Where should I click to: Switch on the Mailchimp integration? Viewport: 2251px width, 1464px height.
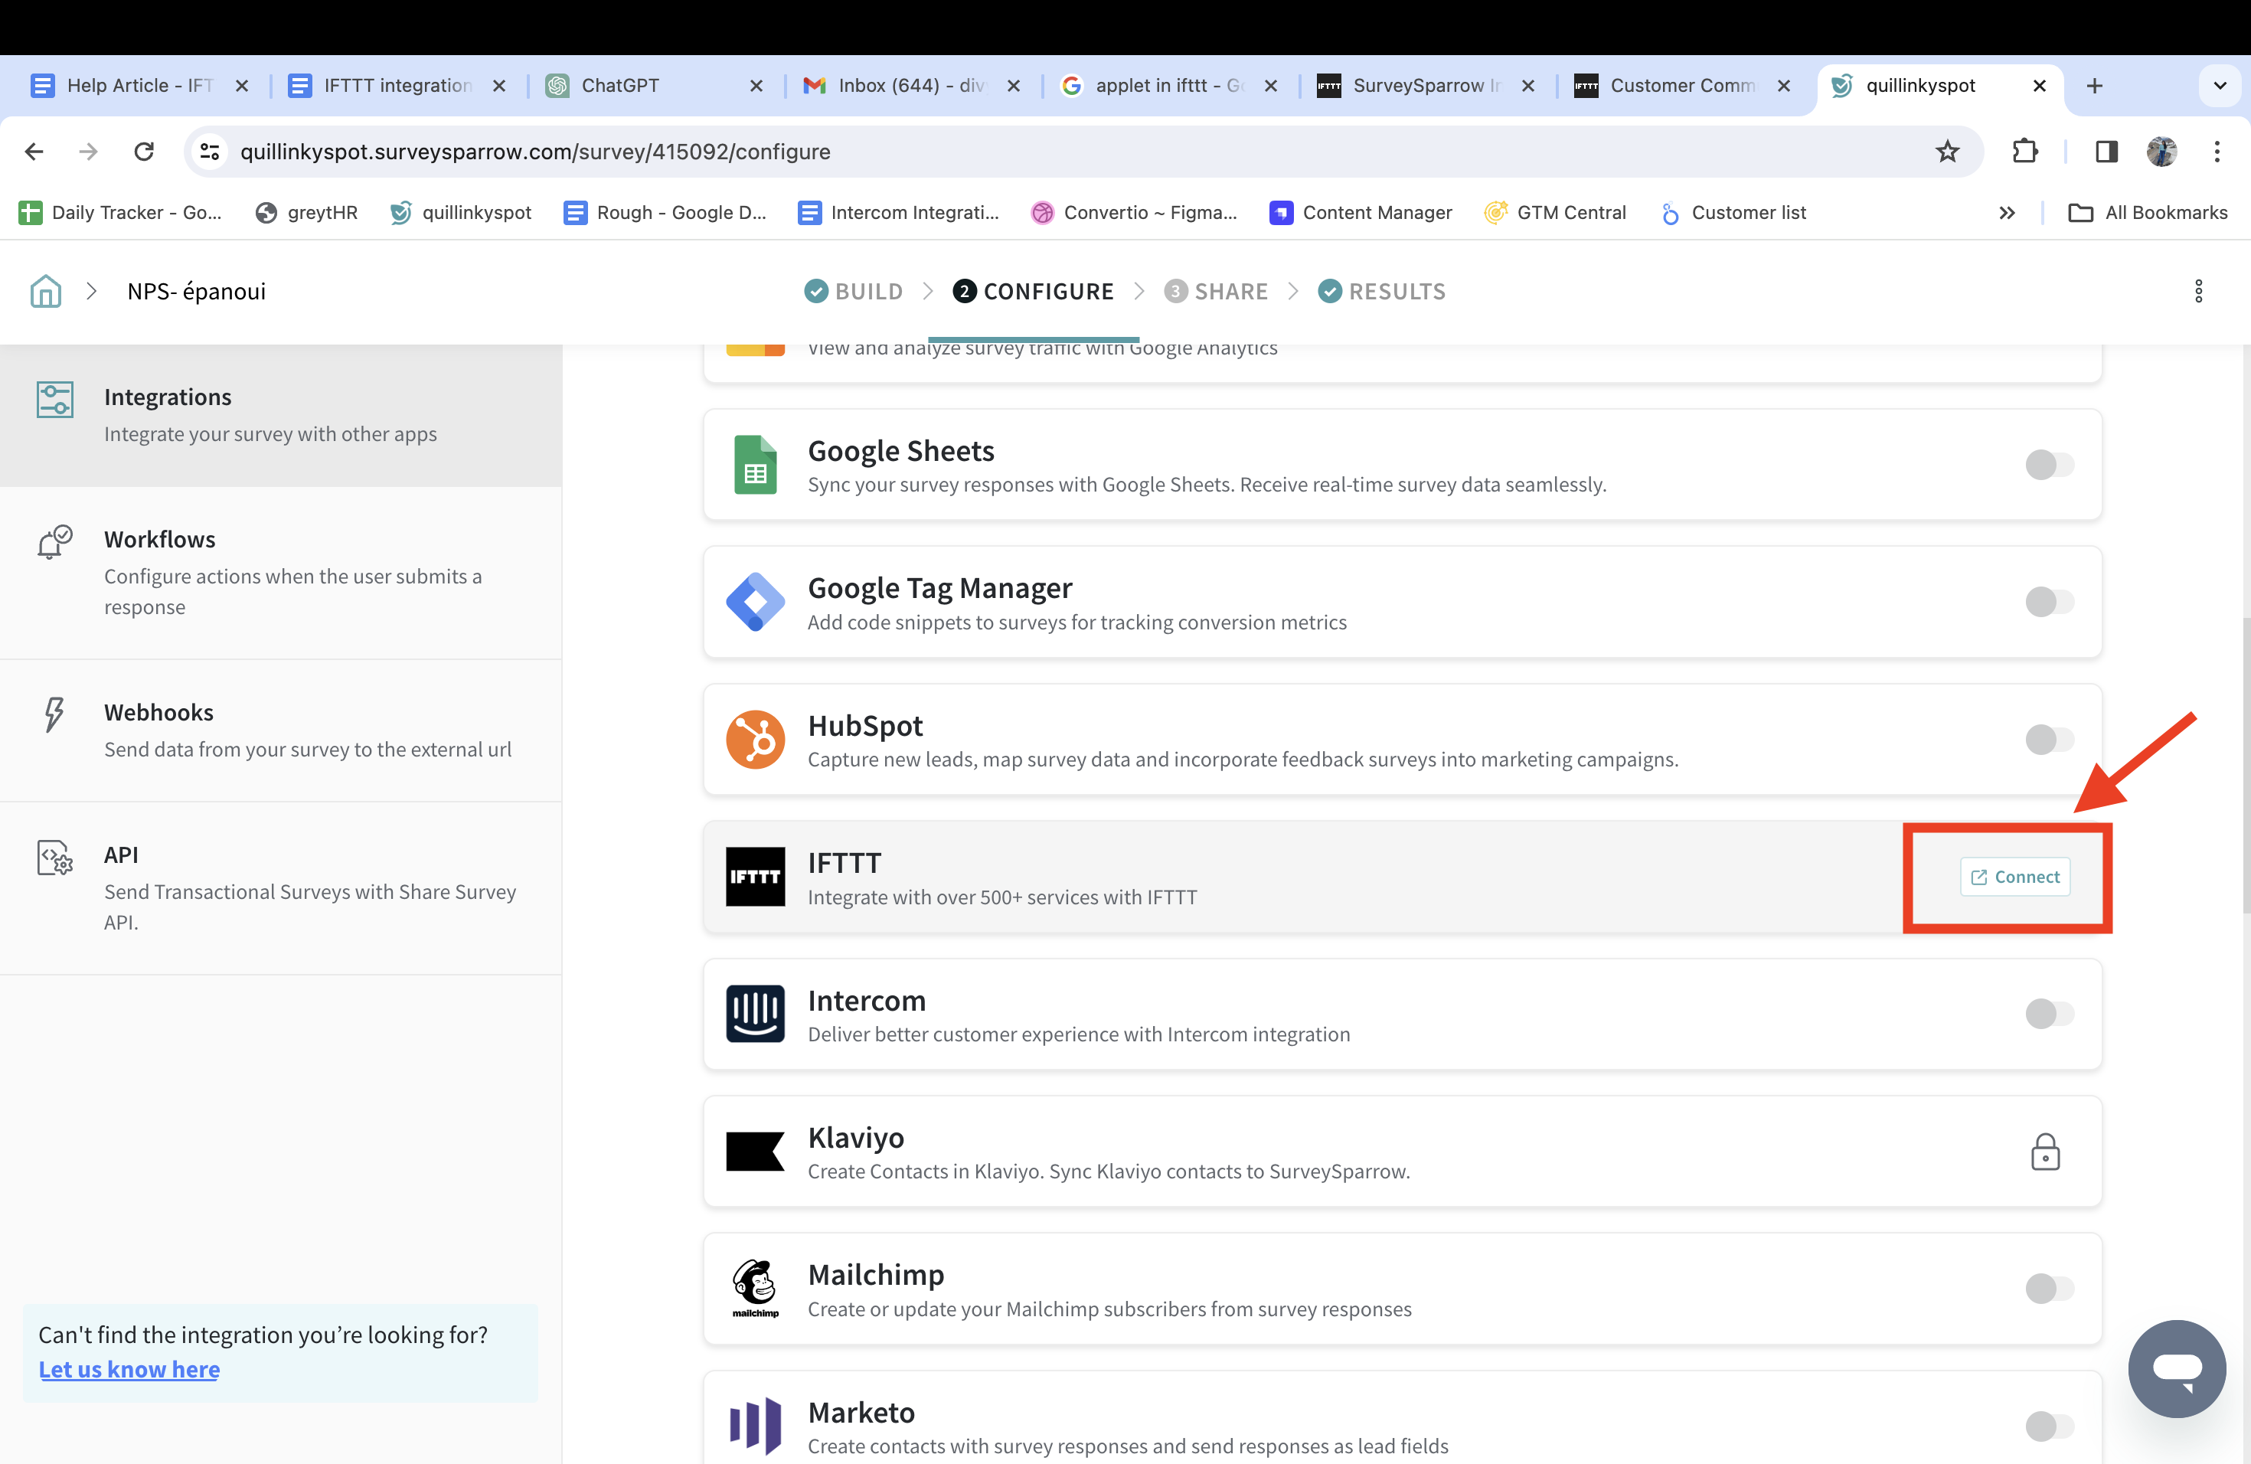tap(2049, 1288)
